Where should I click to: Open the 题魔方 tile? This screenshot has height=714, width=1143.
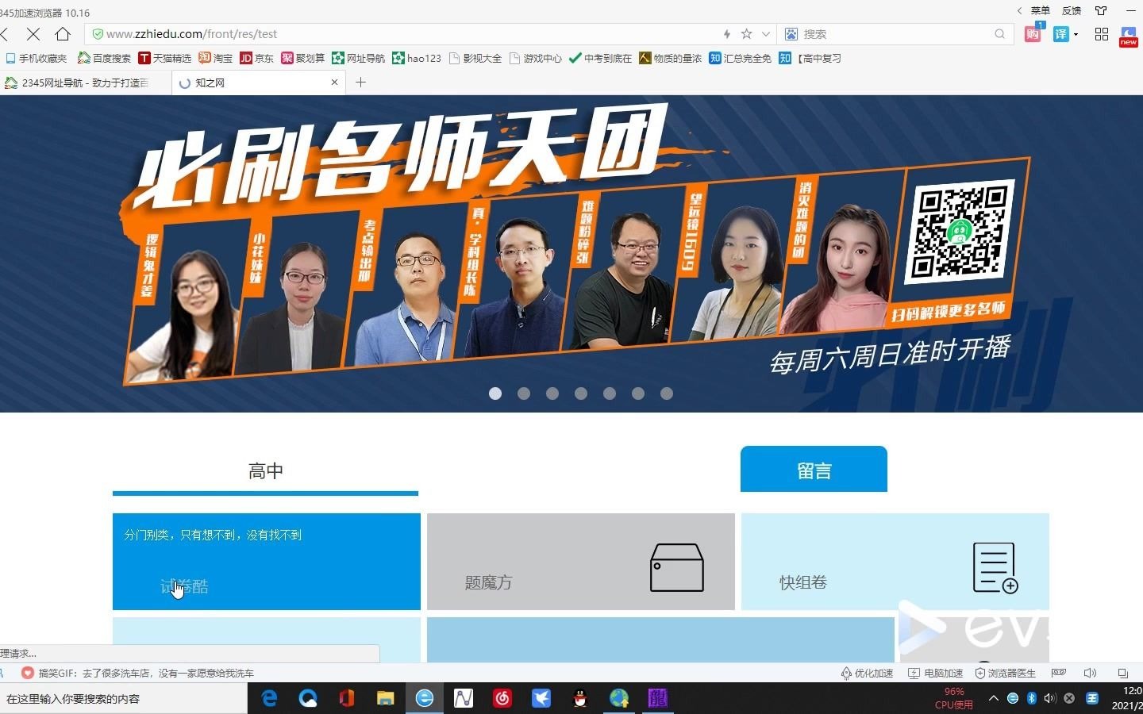point(581,562)
